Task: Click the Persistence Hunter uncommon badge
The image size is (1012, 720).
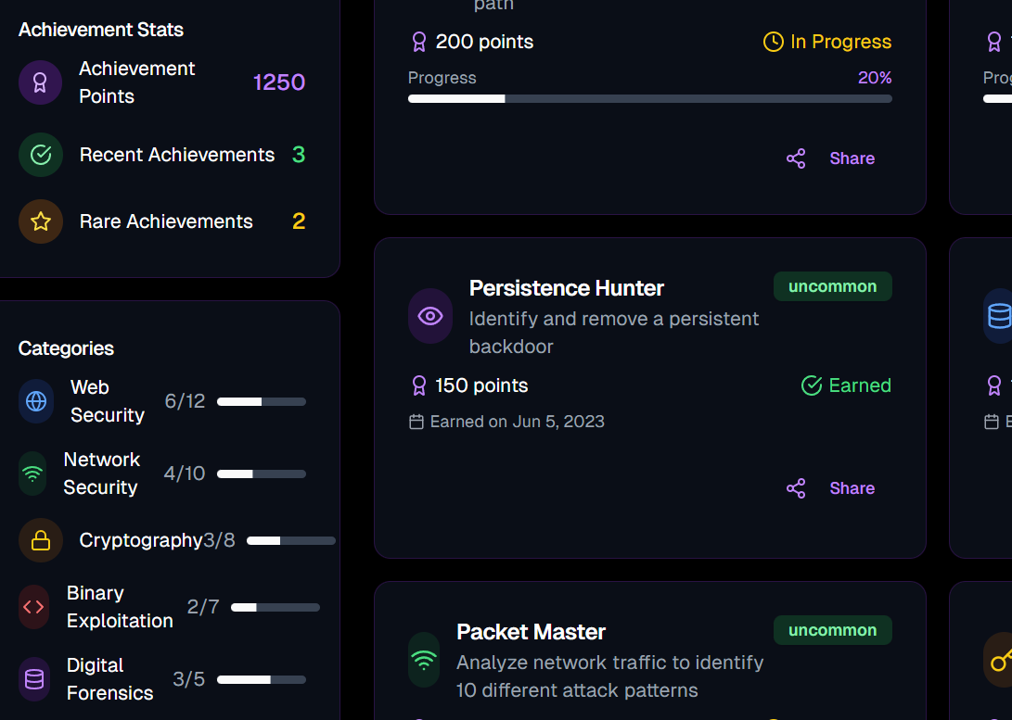Action: pos(832,286)
